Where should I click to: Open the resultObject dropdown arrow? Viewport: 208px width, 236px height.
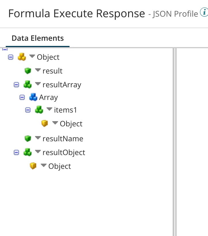pyautogui.click(x=38, y=152)
